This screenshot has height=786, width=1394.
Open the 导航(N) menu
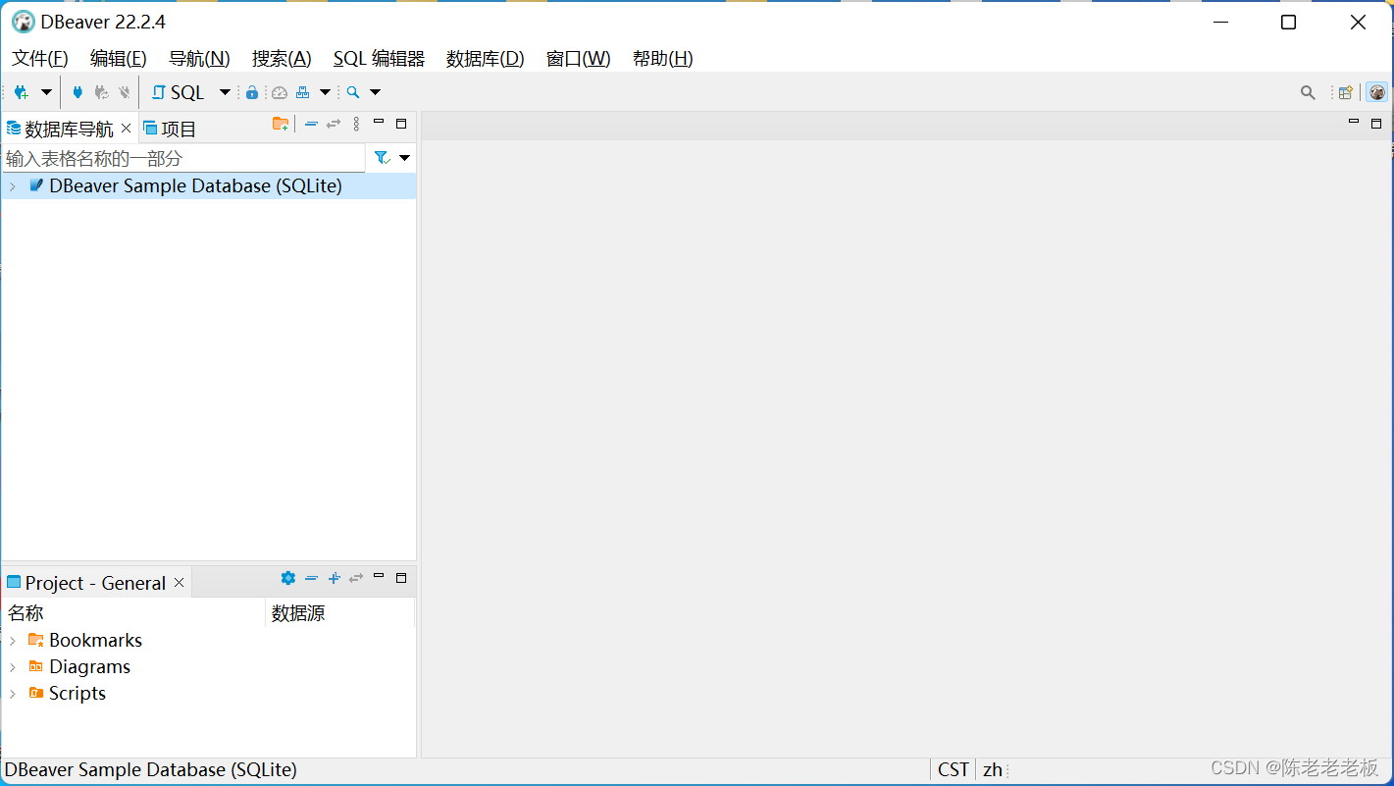199,59
